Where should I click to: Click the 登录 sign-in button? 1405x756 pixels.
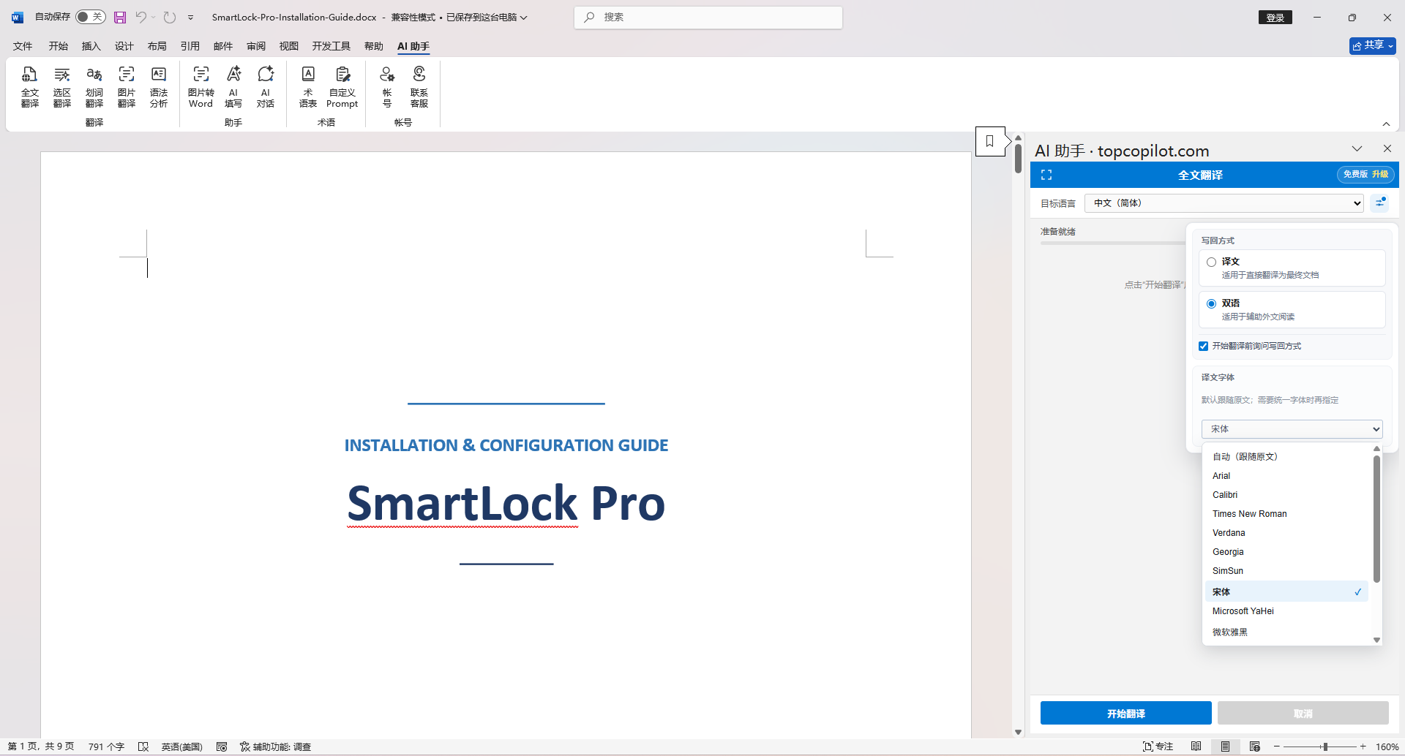tap(1275, 18)
